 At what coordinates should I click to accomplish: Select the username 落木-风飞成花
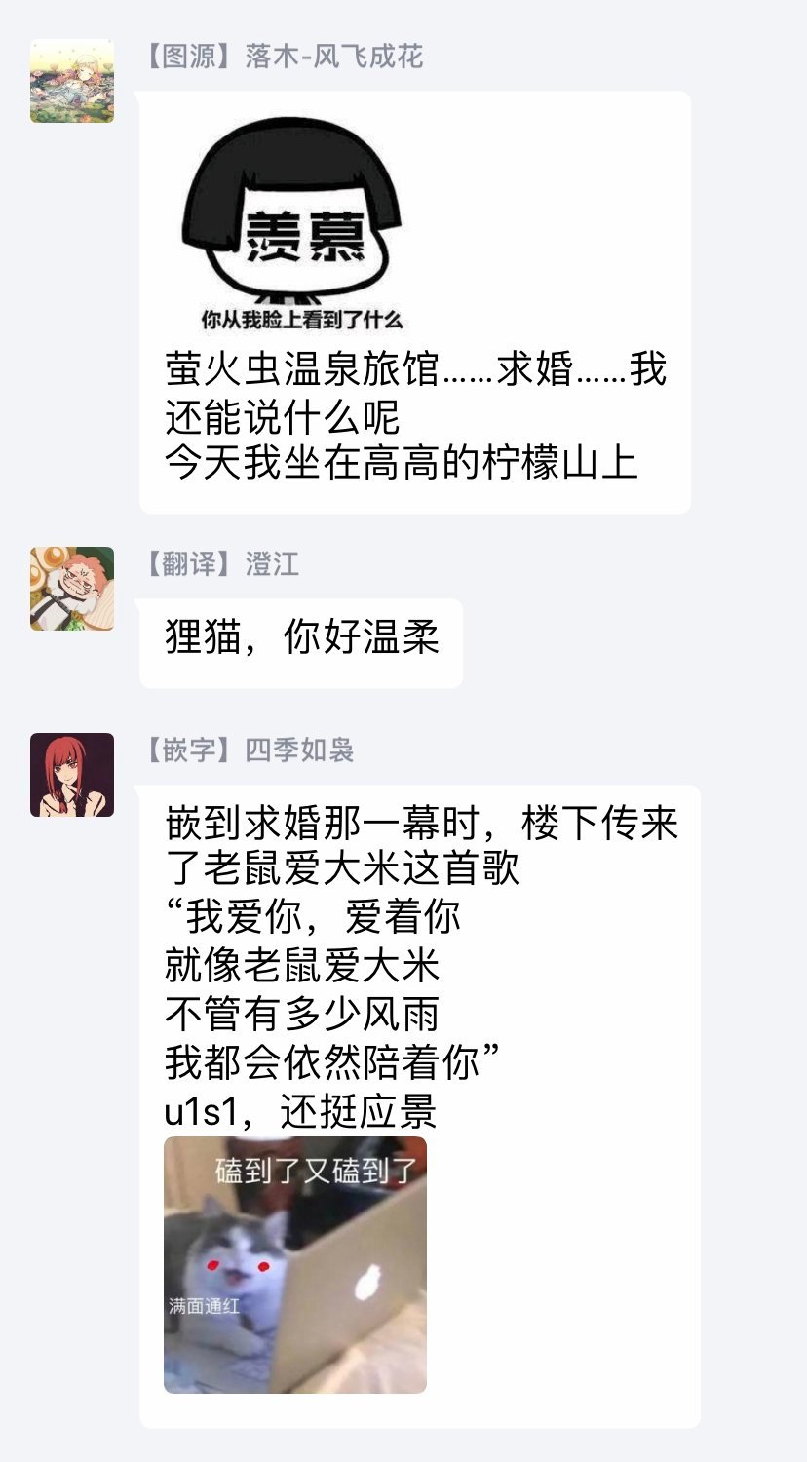(334, 57)
